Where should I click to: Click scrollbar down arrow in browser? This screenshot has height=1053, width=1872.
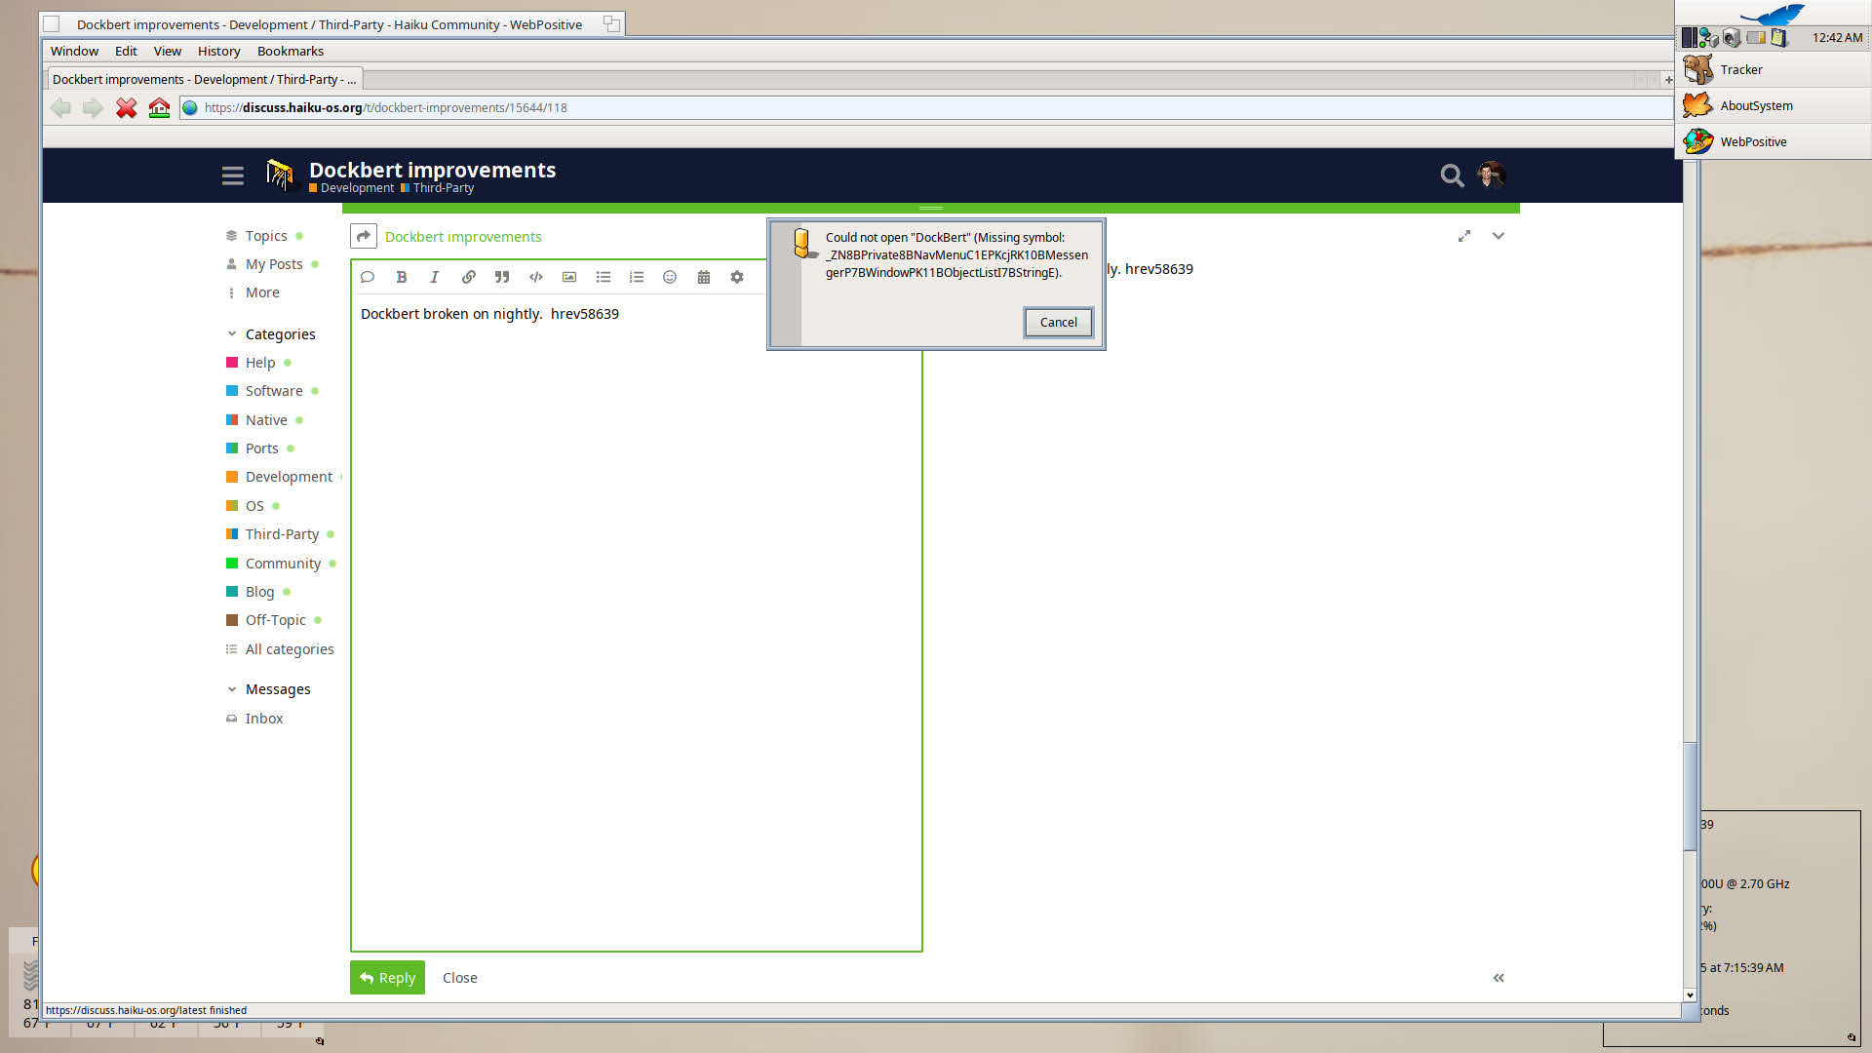tap(1691, 995)
